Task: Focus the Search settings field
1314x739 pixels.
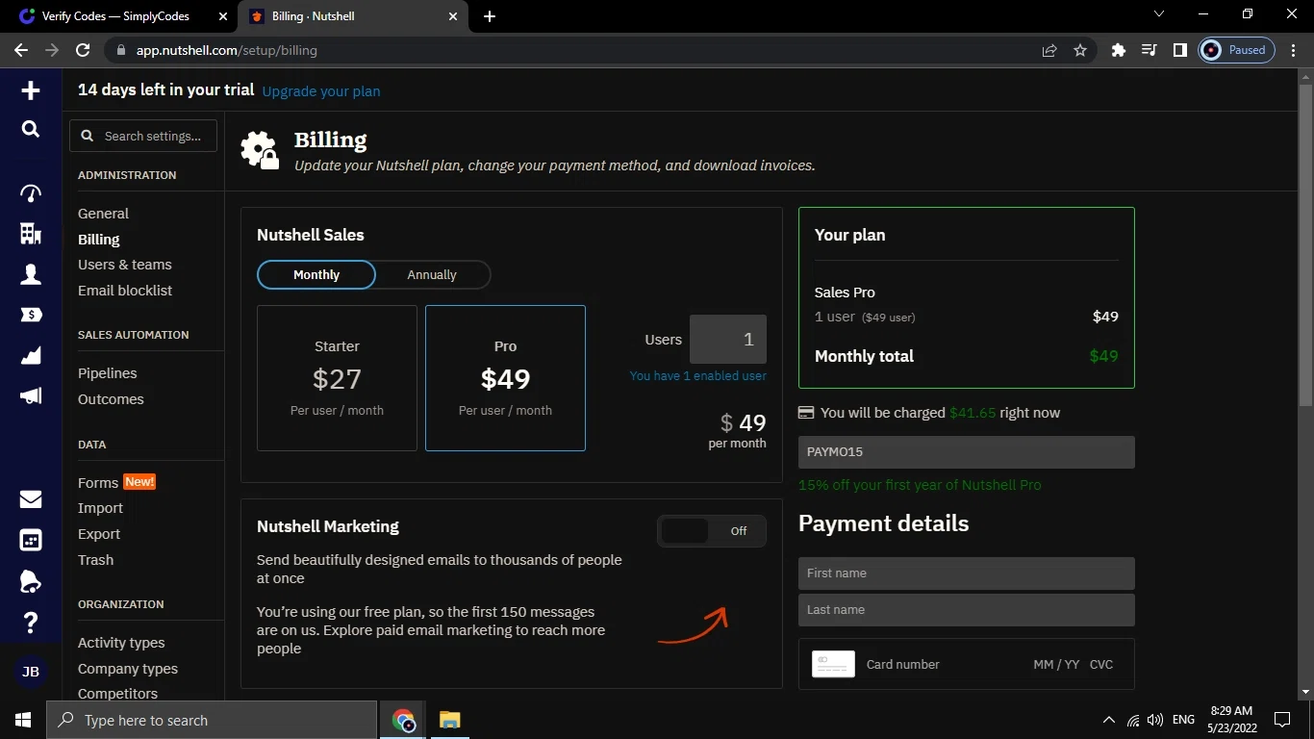Action: pyautogui.click(x=143, y=136)
